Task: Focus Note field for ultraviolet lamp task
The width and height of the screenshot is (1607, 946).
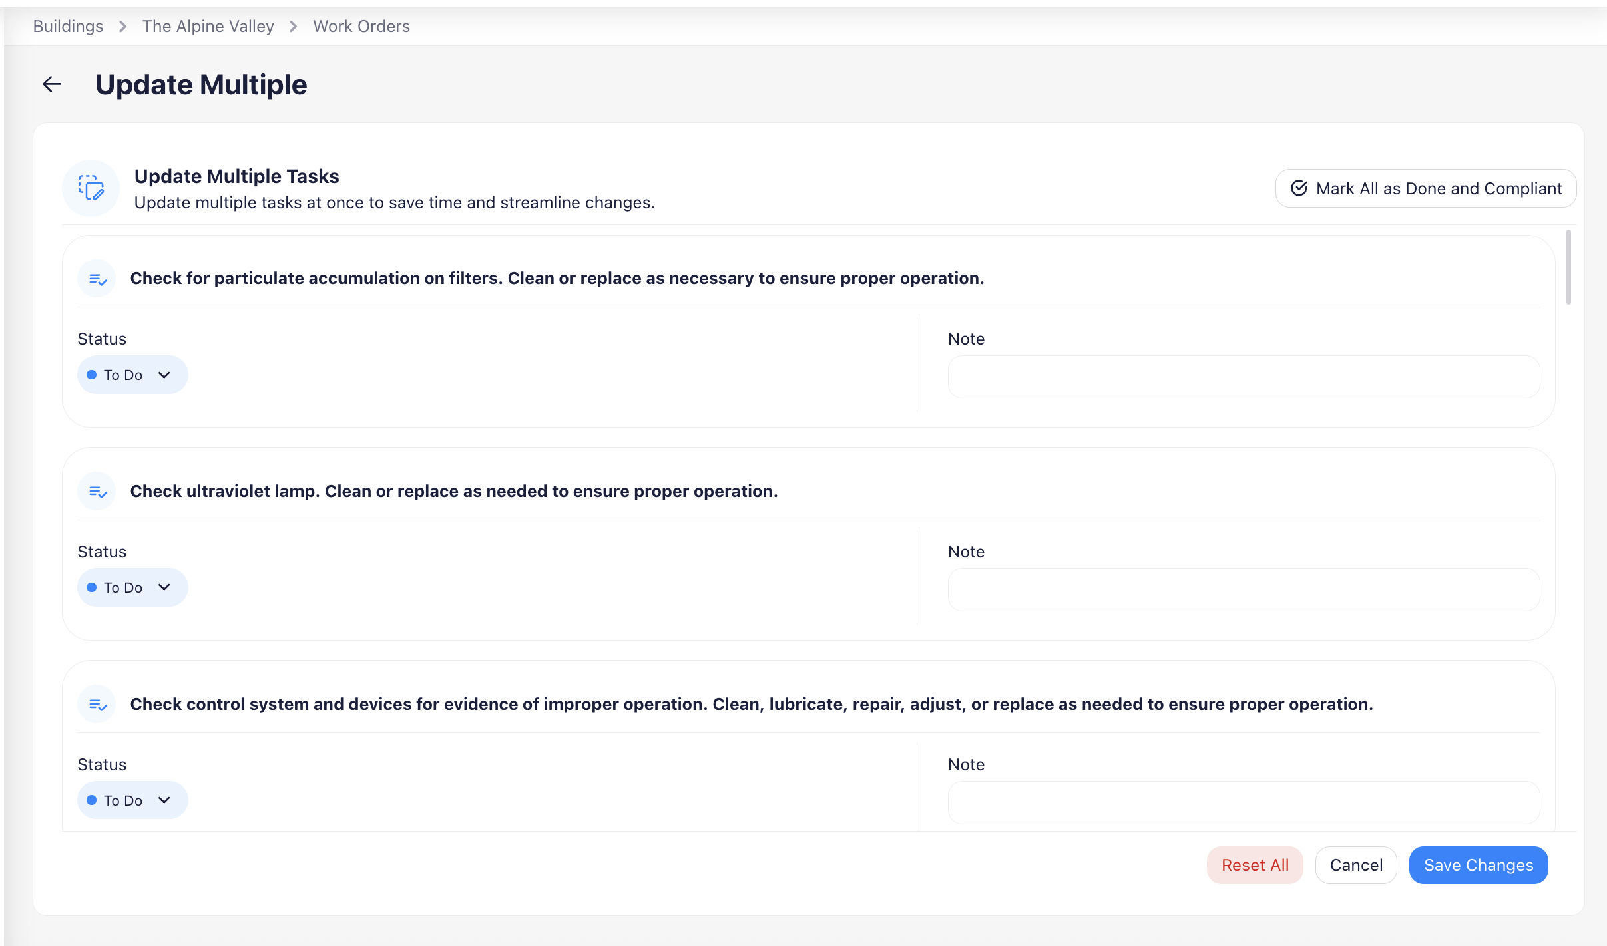Action: (x=1244, y=589)
